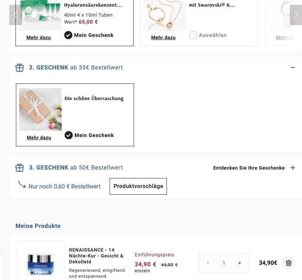Screen dimensions: 302x280
Task: Click gift icon beside 3. Geschenk
Action: 20,168
